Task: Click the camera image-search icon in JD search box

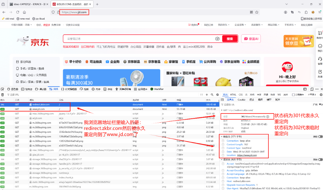Action: click(x=217, y=39)
